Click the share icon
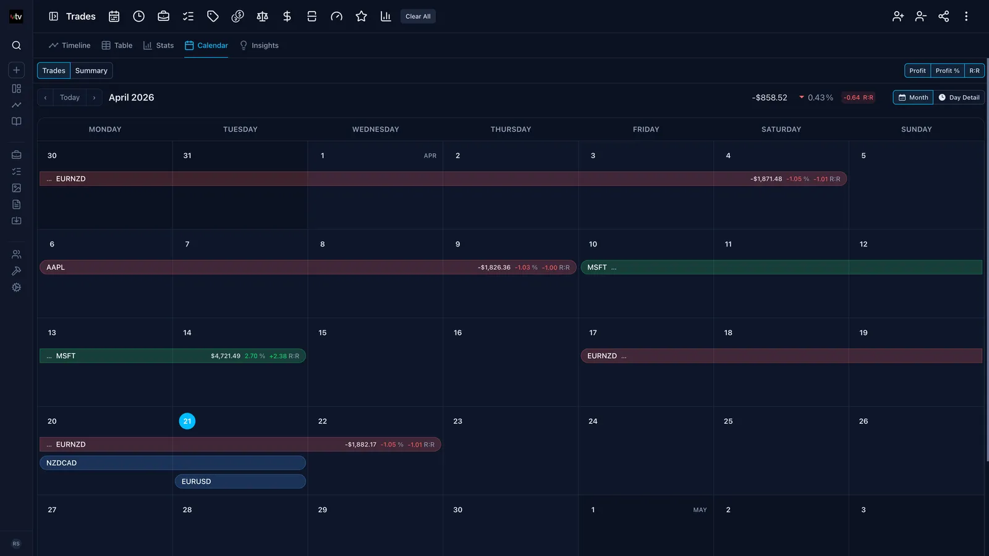The width and height of the screenshot is (989, 556). [x=943, y=17]
